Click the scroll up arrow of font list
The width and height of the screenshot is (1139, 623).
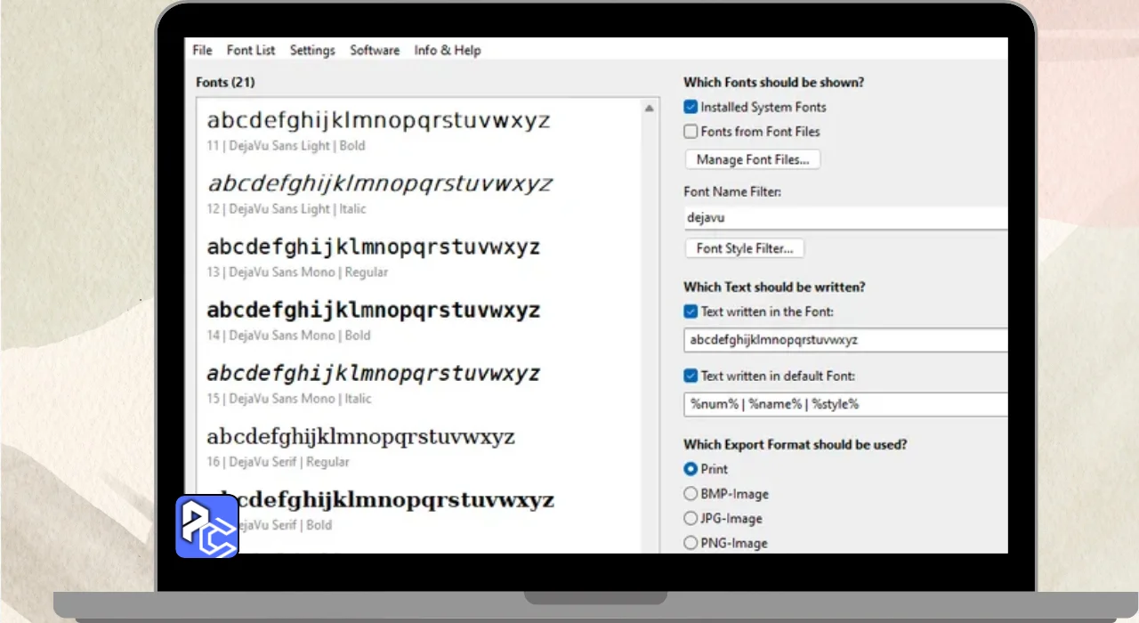[x=649, y=108]
